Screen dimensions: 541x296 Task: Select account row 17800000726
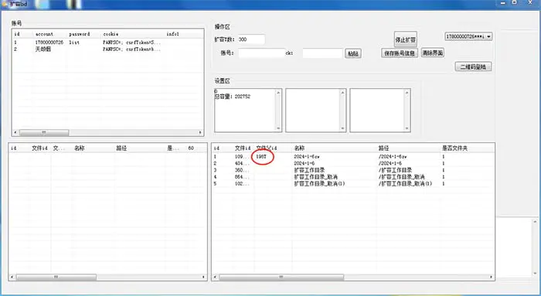(107, 43)
